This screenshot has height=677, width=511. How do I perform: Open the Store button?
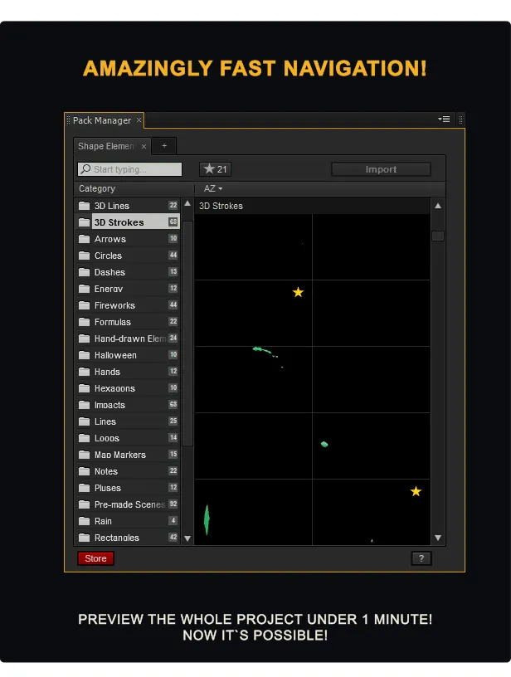point(95,558)
